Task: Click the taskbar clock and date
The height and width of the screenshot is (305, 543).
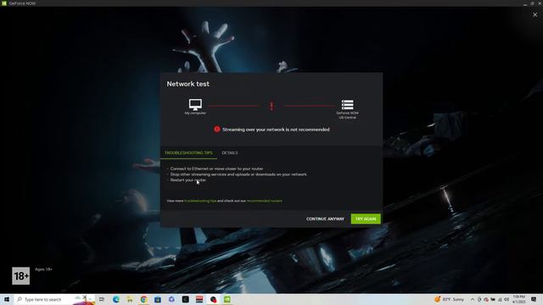Action: pyautogui.click(x=518, y=299)
